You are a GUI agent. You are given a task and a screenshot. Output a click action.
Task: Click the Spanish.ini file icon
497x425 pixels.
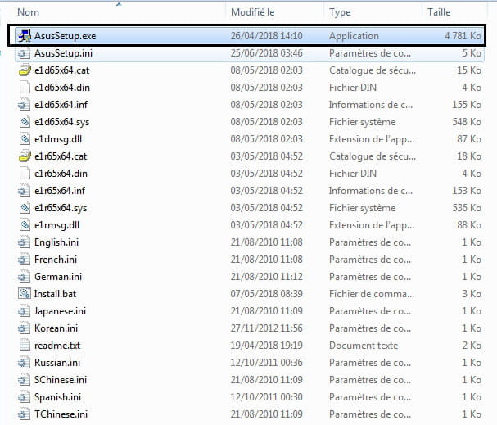point(25,397)
